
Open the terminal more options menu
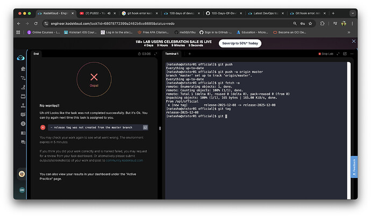[x=352, y=54]
